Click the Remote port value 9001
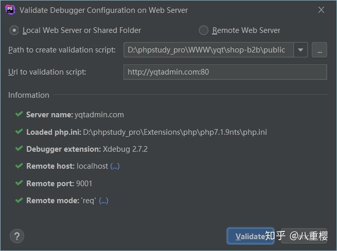Viewport: 337px width, 251px height. (x=84, y=184)
